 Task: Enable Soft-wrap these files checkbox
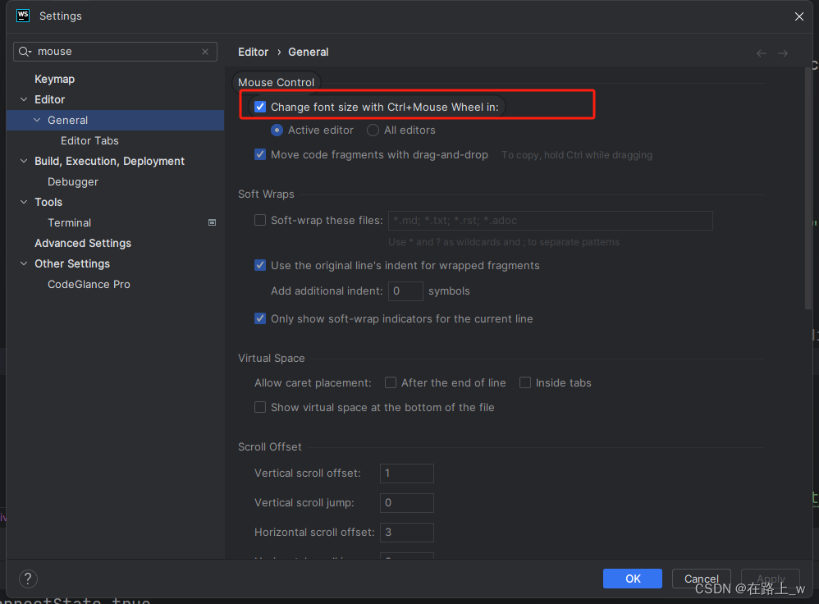pyautogui.click(x=260, y=220)
